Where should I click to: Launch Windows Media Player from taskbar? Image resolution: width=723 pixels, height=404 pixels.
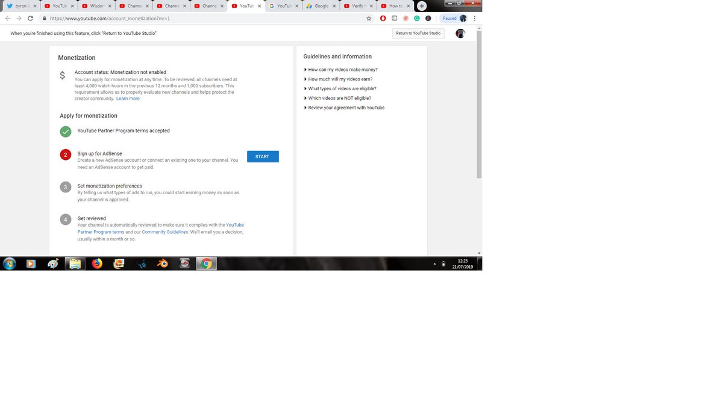(x=31, y=263)
